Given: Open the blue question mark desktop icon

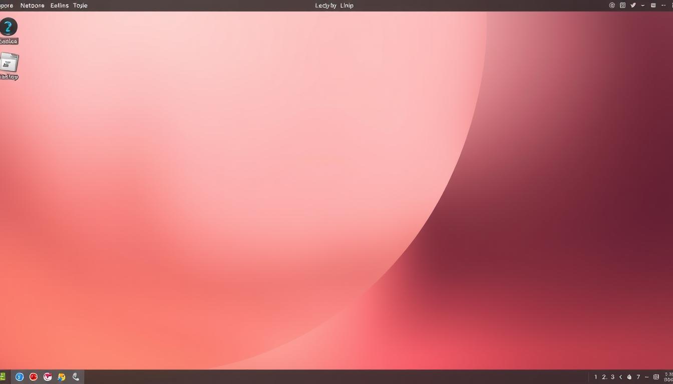Looking at the screenshot, I should pyautogui.click(x=9, y=27).
